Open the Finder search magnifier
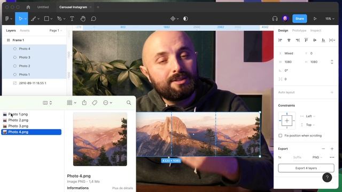This screenshot has width=342, height=192. click(x=129, y=102)
